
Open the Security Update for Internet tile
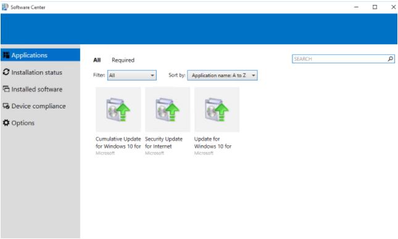[167, 109]
